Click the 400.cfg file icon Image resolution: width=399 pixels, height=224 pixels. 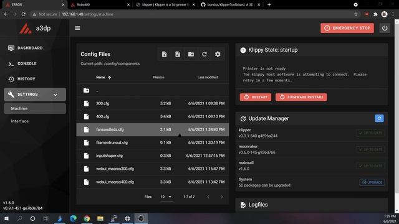click(86, 116)
